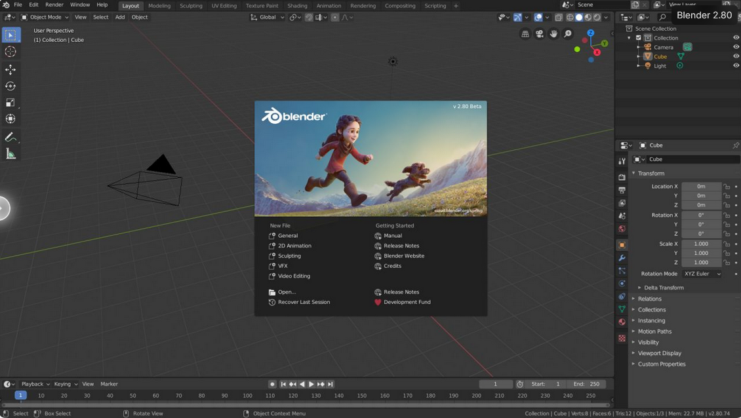Viewport: 741px width, 418px height.
Task: Hide the Camera in outliner
Action: click(x=736, y=47)
